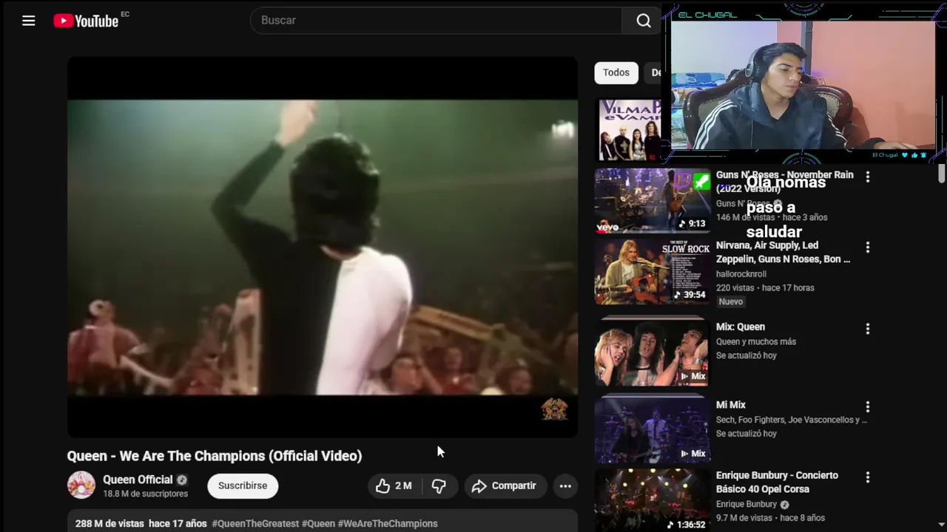The image size is (947, 532).
Task: Open the #WeAreTheChampions hashtag
Action: coord(388,523)
